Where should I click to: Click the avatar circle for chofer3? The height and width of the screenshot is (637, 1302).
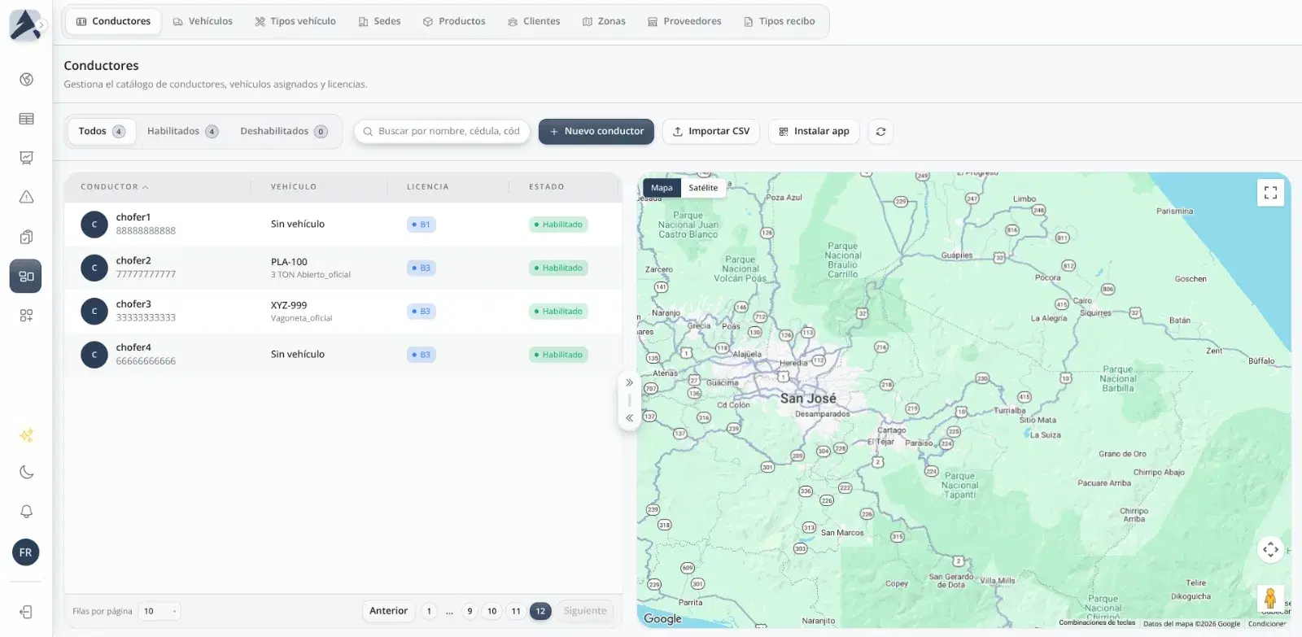[94, 311]
